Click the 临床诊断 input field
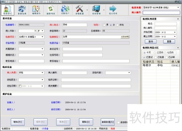 click(96, 80)
